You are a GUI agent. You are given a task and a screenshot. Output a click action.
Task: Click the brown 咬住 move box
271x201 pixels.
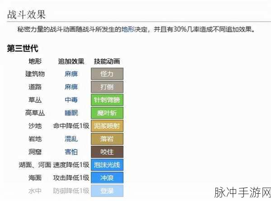click(x=107, y=152)
